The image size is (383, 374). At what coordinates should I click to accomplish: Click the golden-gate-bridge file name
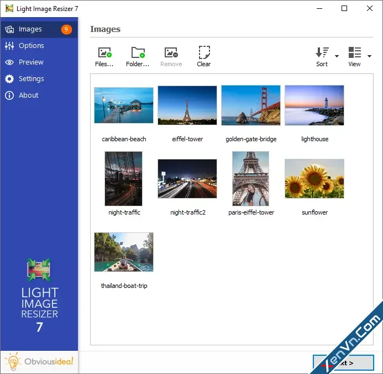[251, 139]
